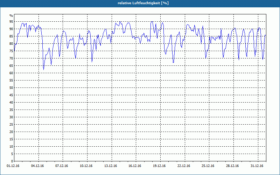Click the y-axis value 10
This screenshot has height=175, width=280.
click(11, 147)
